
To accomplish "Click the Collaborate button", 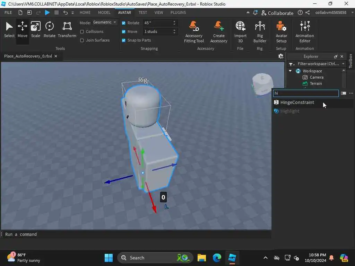I will tap(277, 13).
